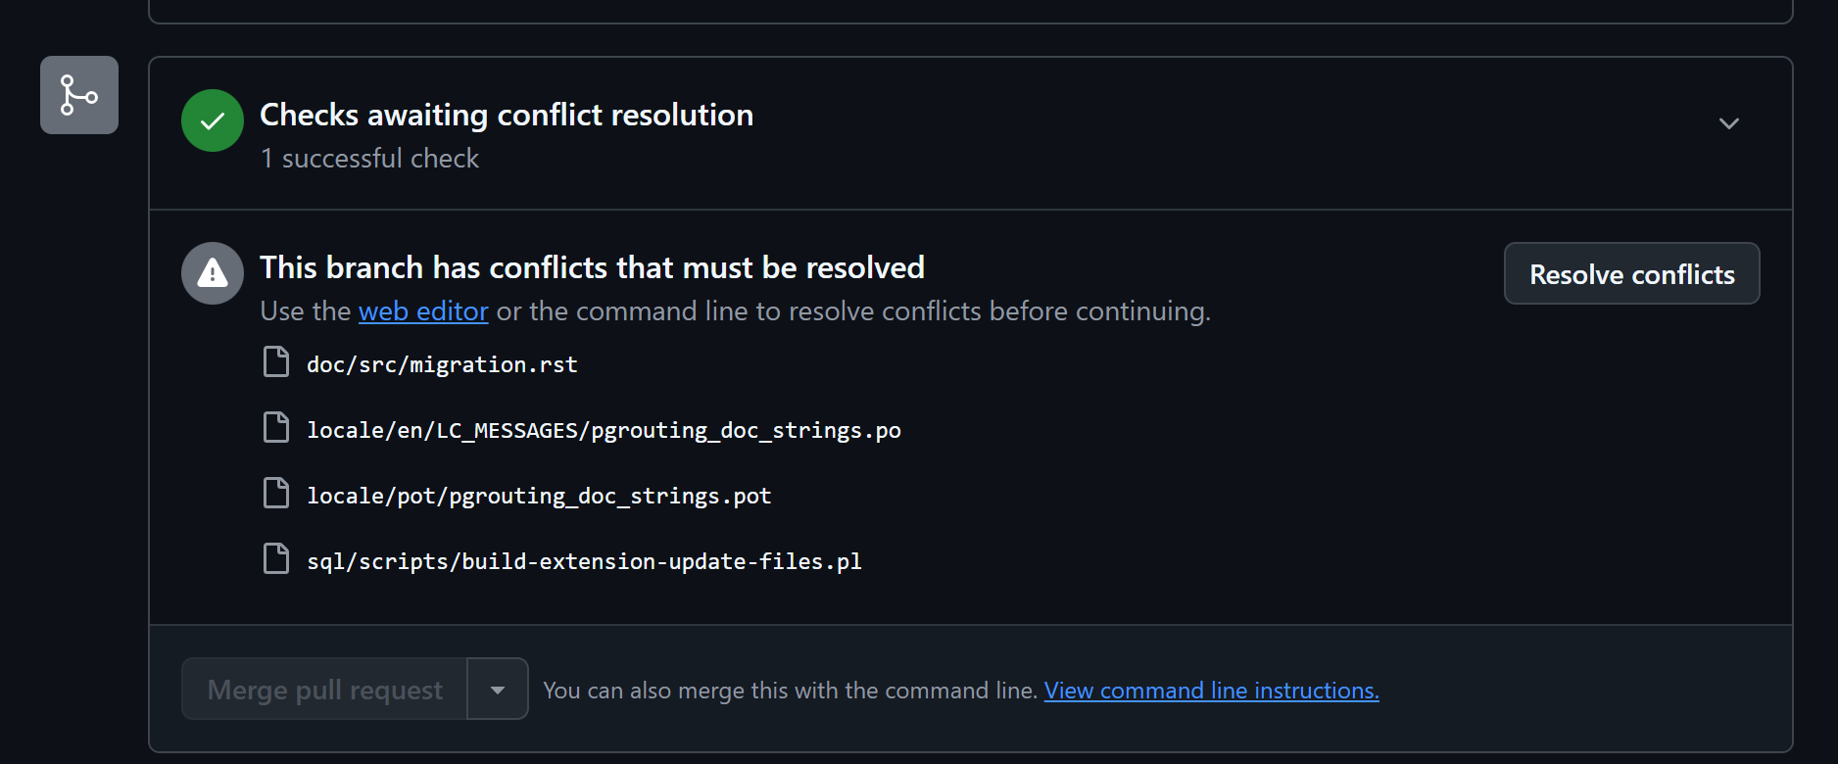Viewport: 1838px width, 764px height.
Task: Click the 1 successful check text
Action: (369, 159)
